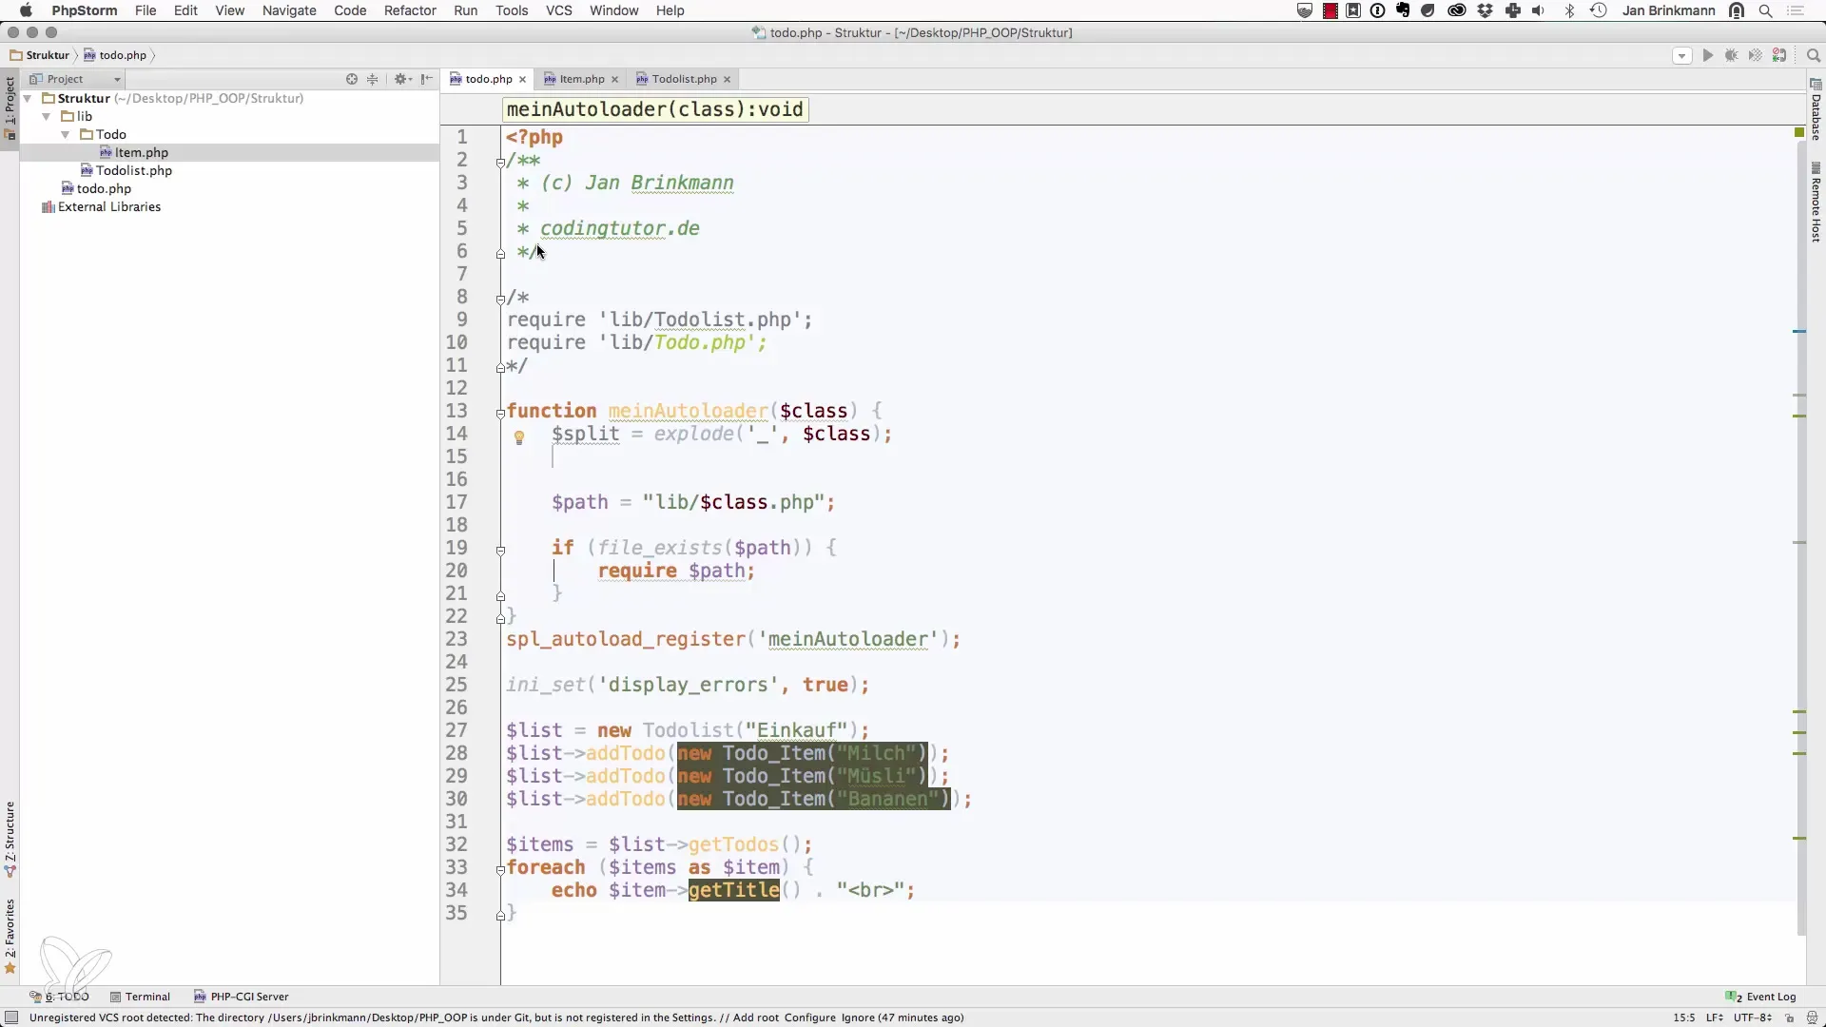Click Run with Coverage icon
This screenshot has width=1826, height=1027.
pyautogui.click(x=1756, y=55)
